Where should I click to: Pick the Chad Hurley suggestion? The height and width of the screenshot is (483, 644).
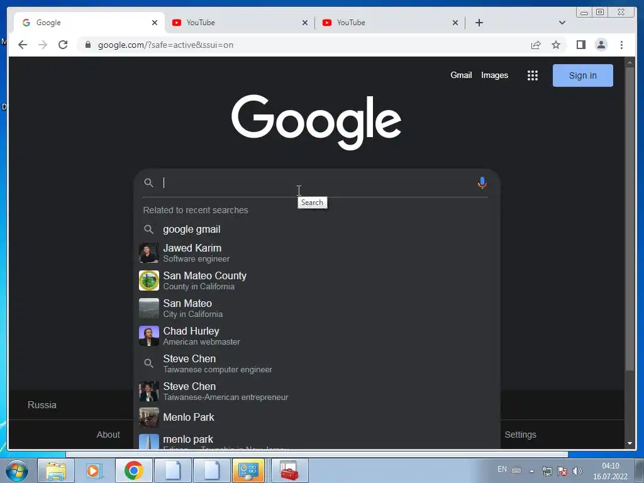[x=316, y=336]
